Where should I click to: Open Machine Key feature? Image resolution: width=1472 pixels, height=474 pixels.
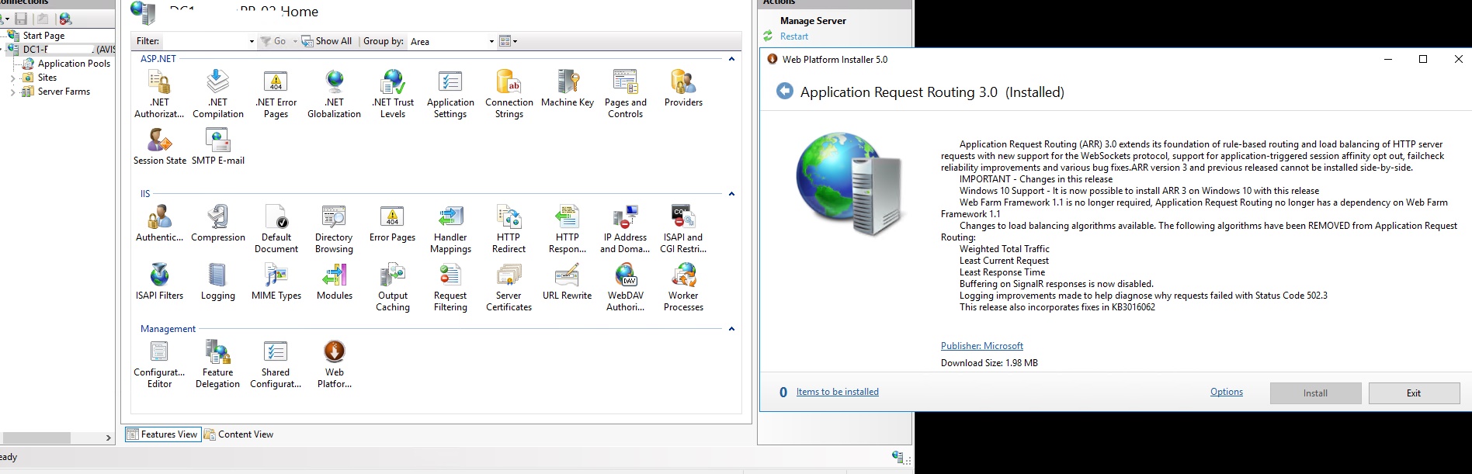[x=568, y=88]
